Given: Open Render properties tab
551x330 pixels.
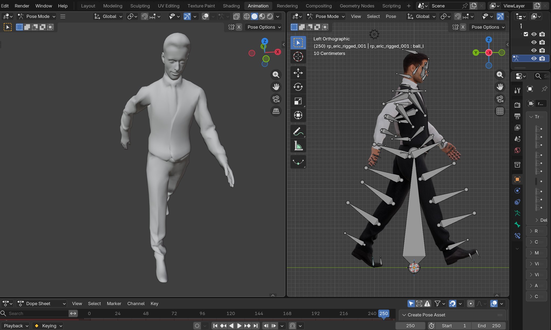Looking at the screenshot, I should click(517, 105).
